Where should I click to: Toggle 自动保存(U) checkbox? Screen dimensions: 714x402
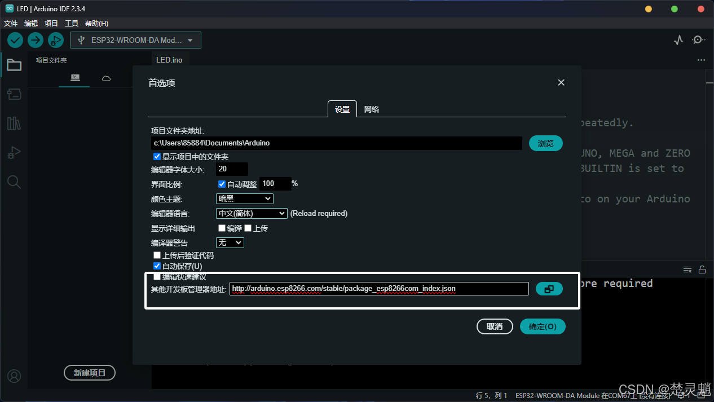point(157,266)
